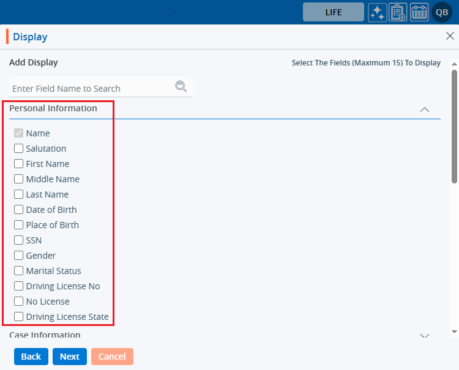Select the Marital Status checkbox

click(x=19, y=271)
